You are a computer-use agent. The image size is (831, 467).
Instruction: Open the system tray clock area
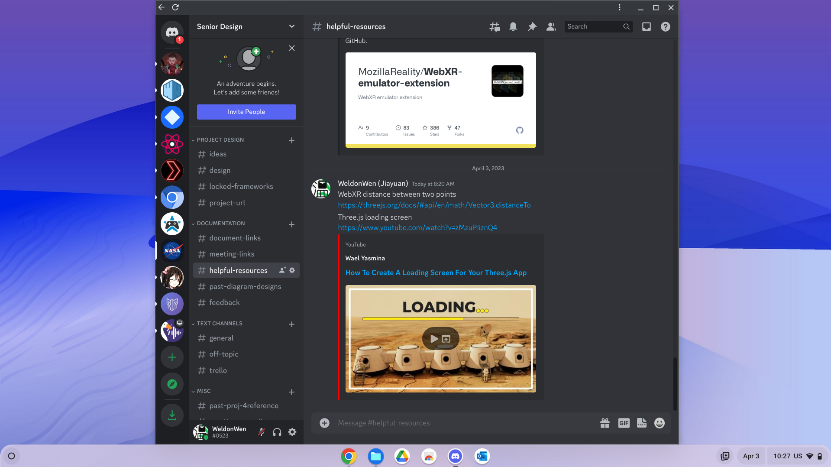(x=797, y=456)
